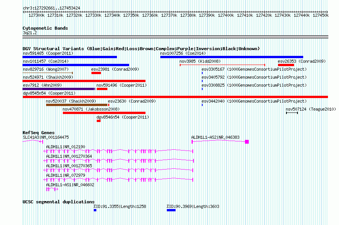Image resolution: width=339 pixels, height=225 pixels.
Task: Click the 3q21.2 band label
Action: pos(30,33)
